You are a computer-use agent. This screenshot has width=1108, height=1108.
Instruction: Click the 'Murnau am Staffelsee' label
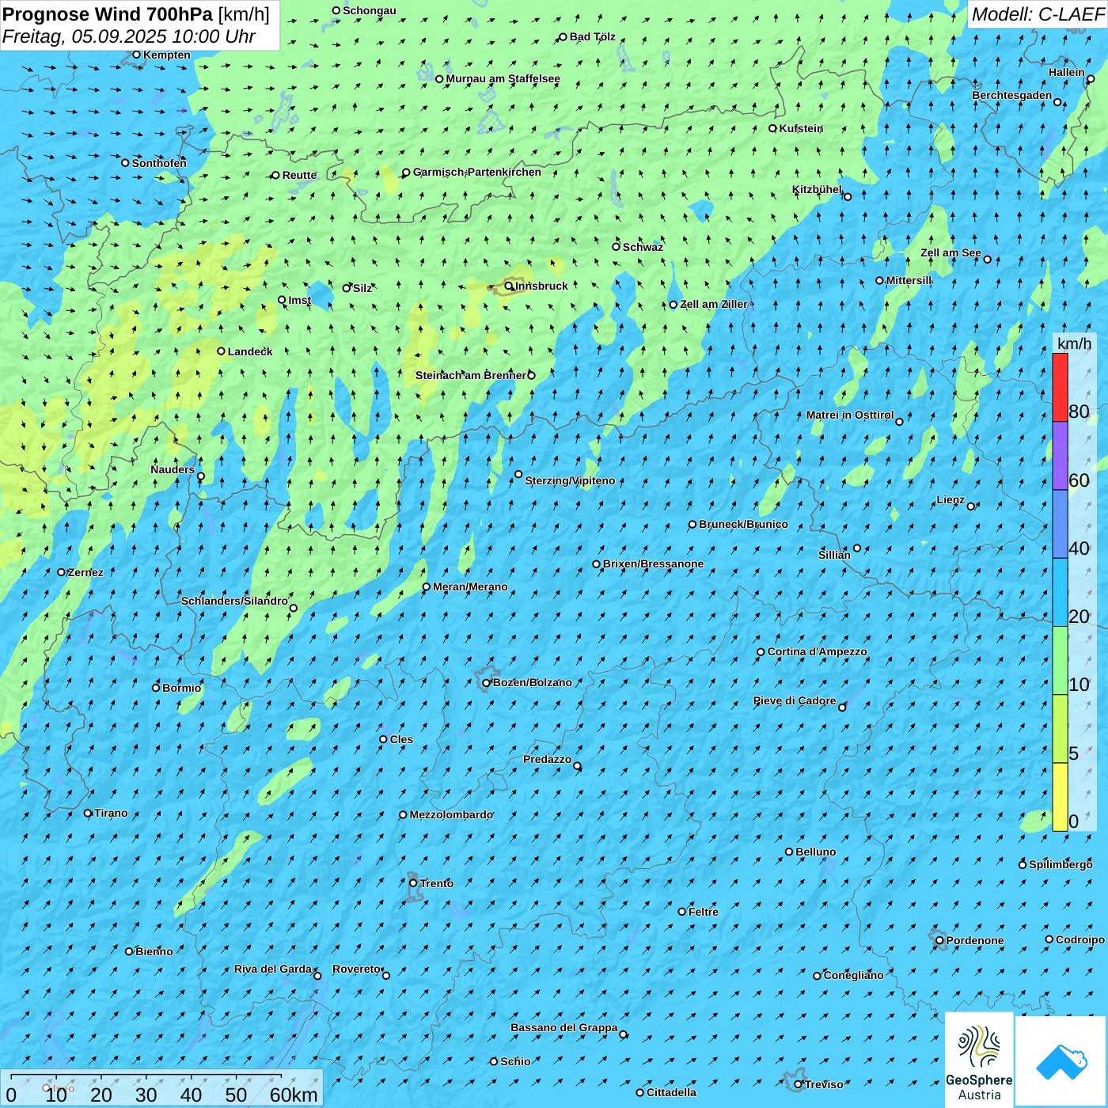tap(503, 78)
